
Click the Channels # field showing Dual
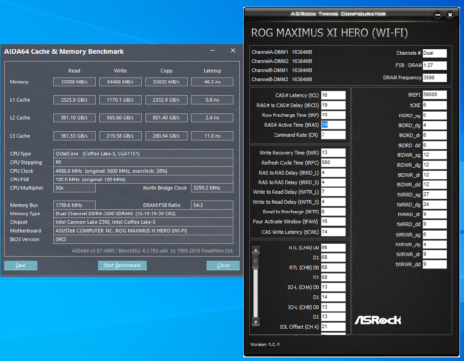[x=434, y=53]
